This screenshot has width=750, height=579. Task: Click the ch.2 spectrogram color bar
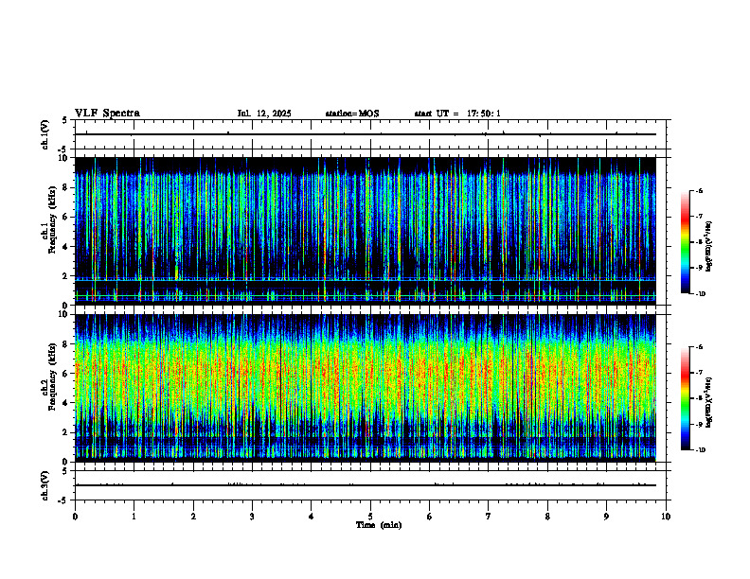pos(685,398)
